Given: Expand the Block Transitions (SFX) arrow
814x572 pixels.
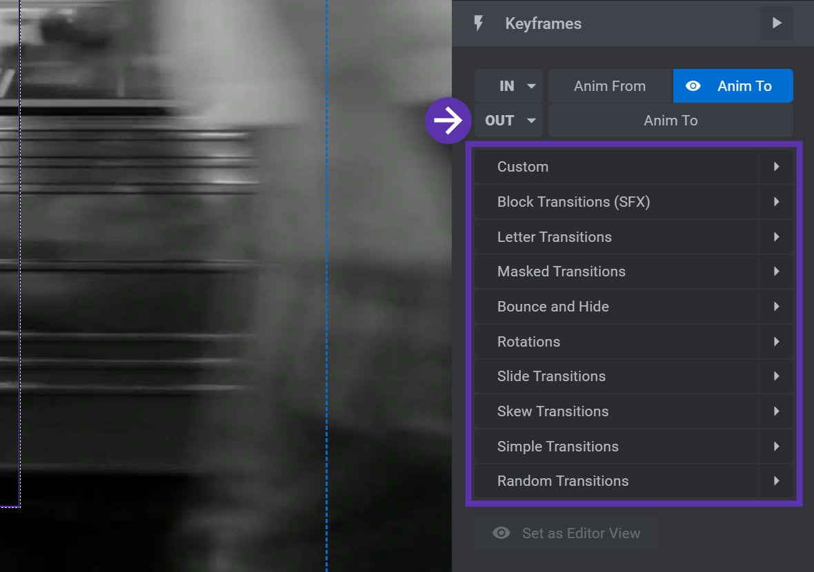Looking at the screenshot, I should (x=776, y=202).
